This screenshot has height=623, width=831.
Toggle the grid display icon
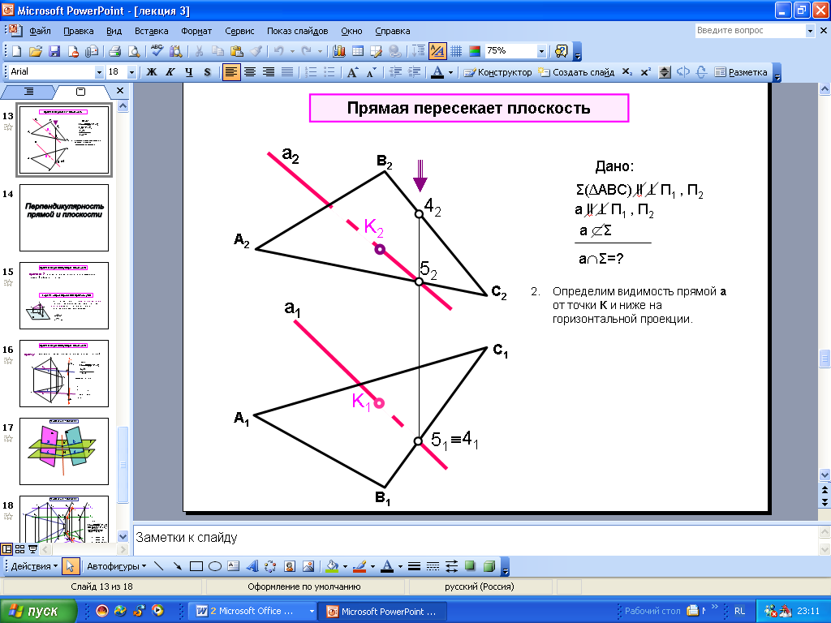tap(456, 51)
